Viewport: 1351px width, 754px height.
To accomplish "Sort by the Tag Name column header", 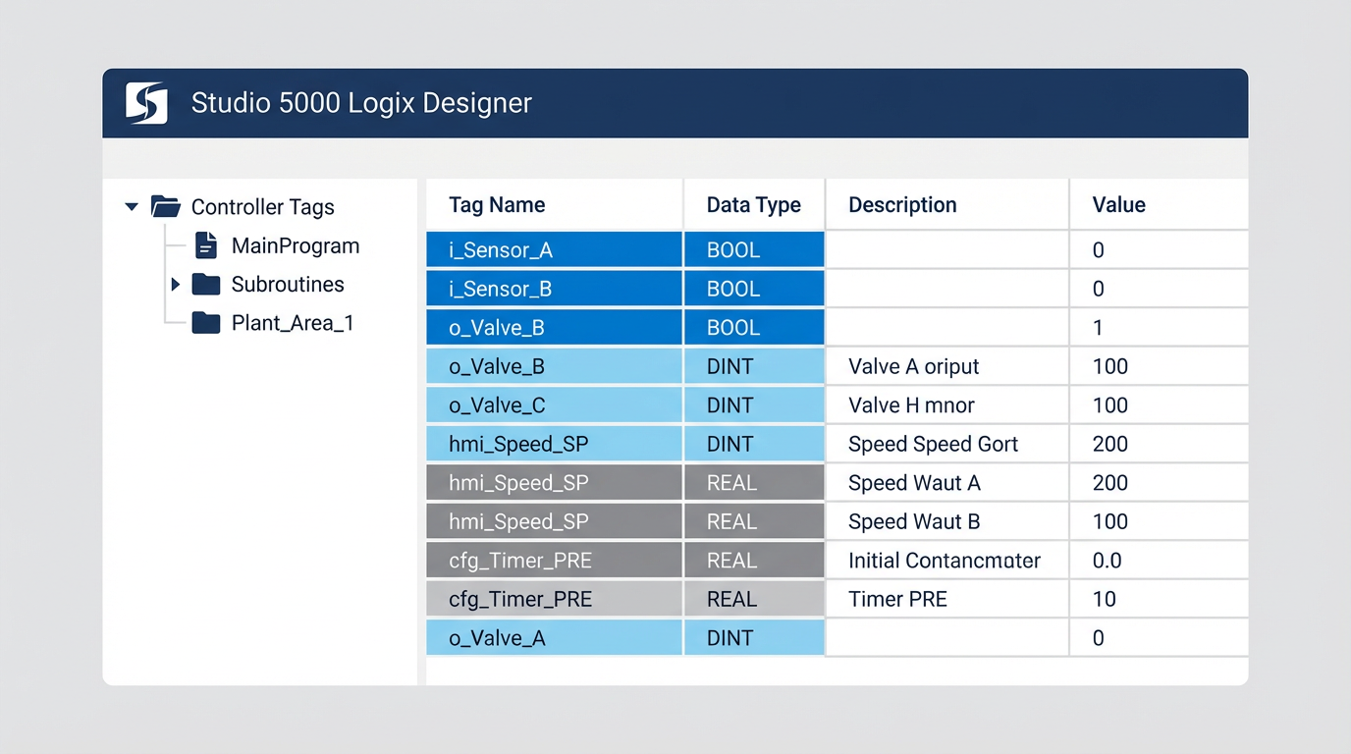I will tap(497, 205).
